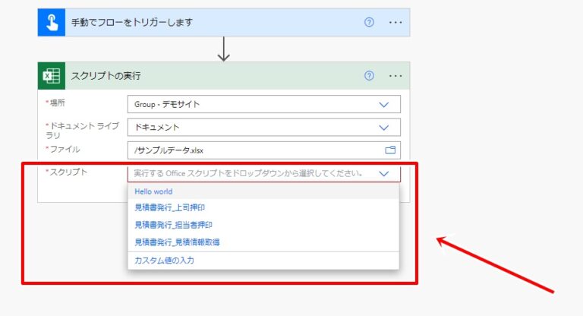Viewport: 583px width, 316px height.
Task: Click the ファイル path input field
Action: coord(264,150)
